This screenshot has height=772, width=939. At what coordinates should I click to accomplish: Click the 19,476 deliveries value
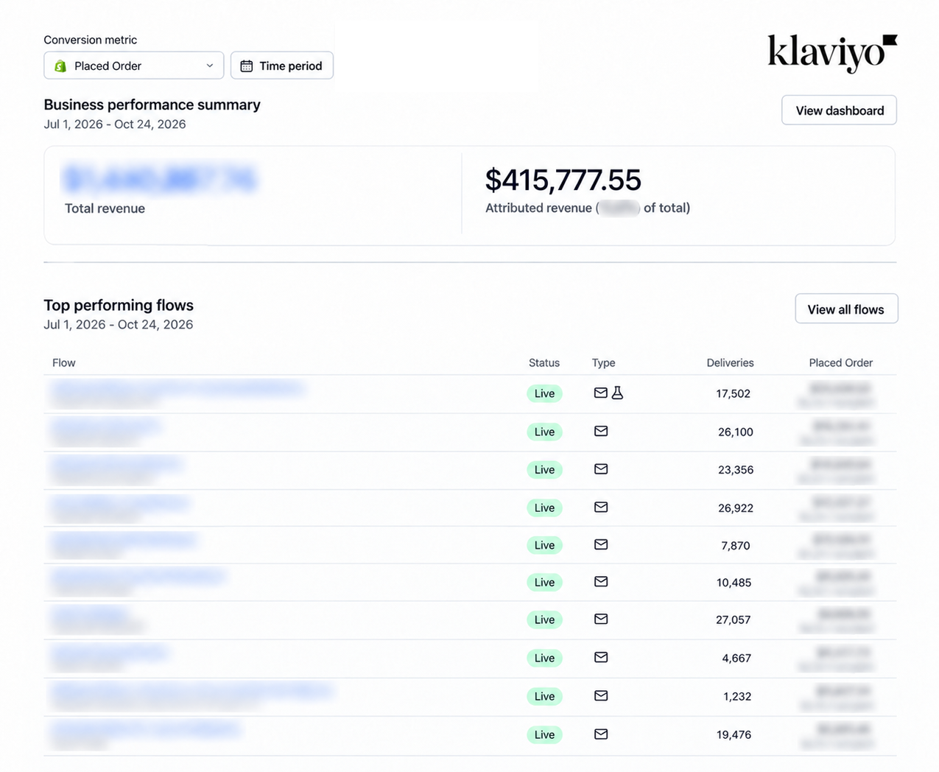[734, 734]
